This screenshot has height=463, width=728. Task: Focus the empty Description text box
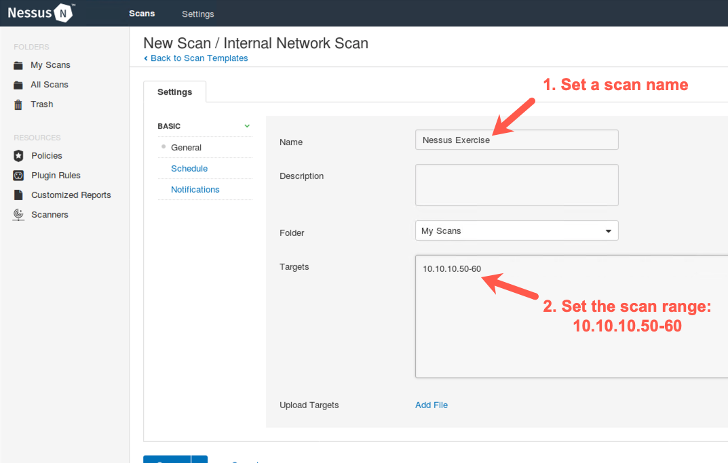[516, 185]
